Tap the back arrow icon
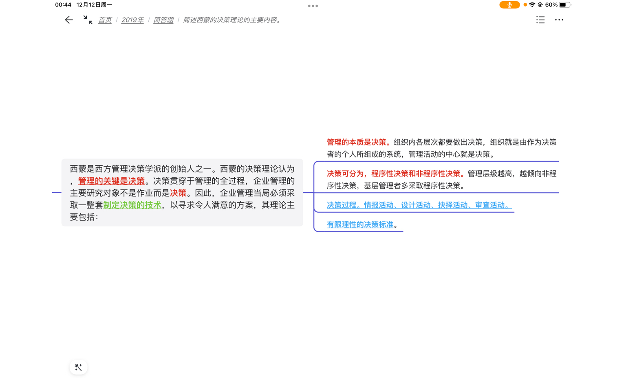Screen dimensions: 626x391 click(69, 20)
